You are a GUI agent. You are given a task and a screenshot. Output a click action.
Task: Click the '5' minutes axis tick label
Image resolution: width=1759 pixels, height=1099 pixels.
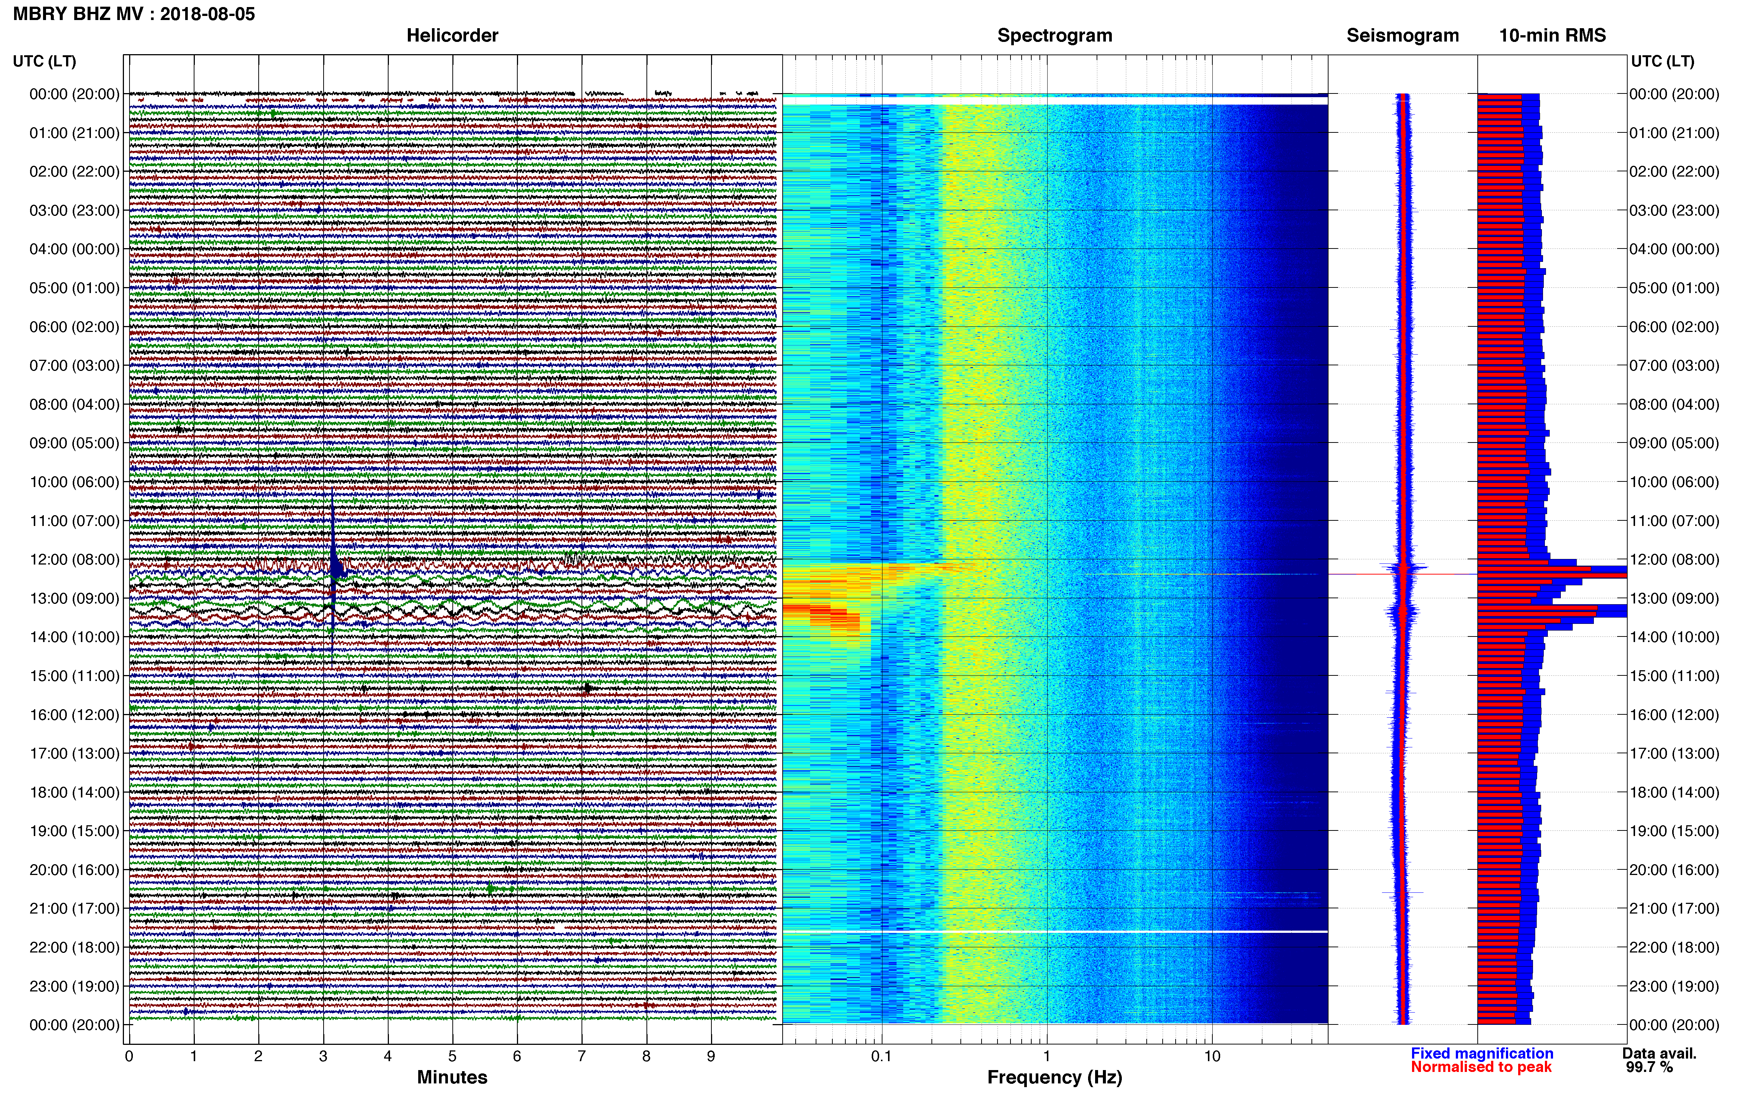tap(452, 1056)
